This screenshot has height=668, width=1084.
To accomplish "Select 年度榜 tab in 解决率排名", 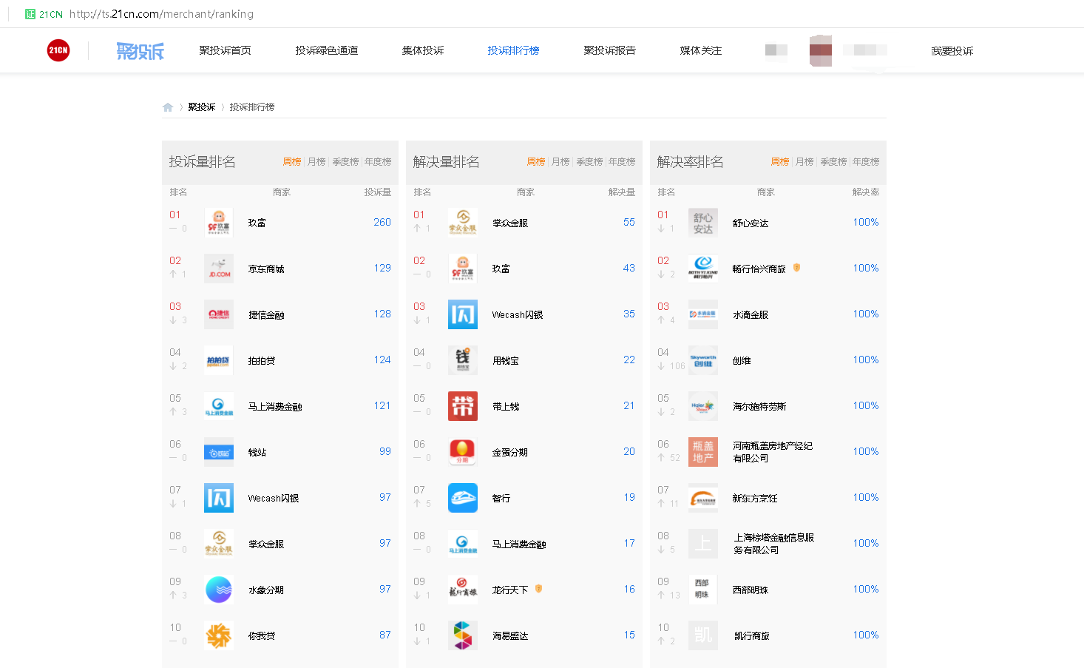I will coord(866,161).
